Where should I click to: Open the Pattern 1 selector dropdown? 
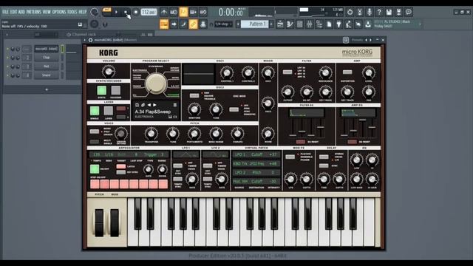254,24
